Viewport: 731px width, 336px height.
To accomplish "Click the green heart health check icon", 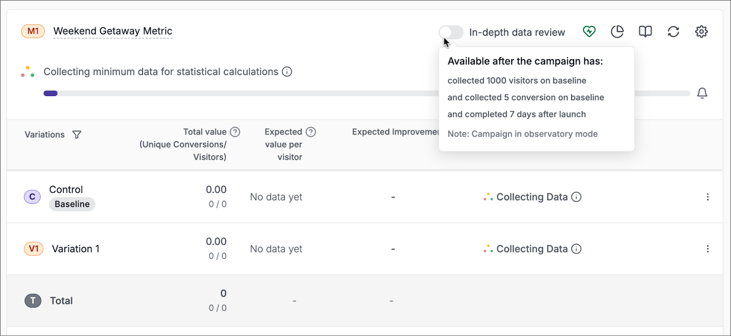I will (589, 32).
